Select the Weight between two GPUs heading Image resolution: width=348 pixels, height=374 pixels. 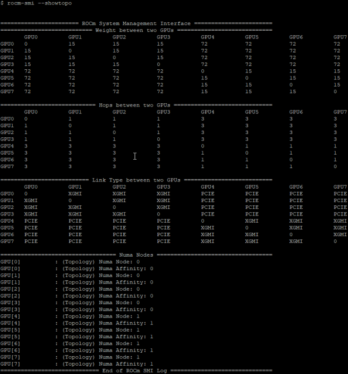pyautogui.click(x=136, y=30)
